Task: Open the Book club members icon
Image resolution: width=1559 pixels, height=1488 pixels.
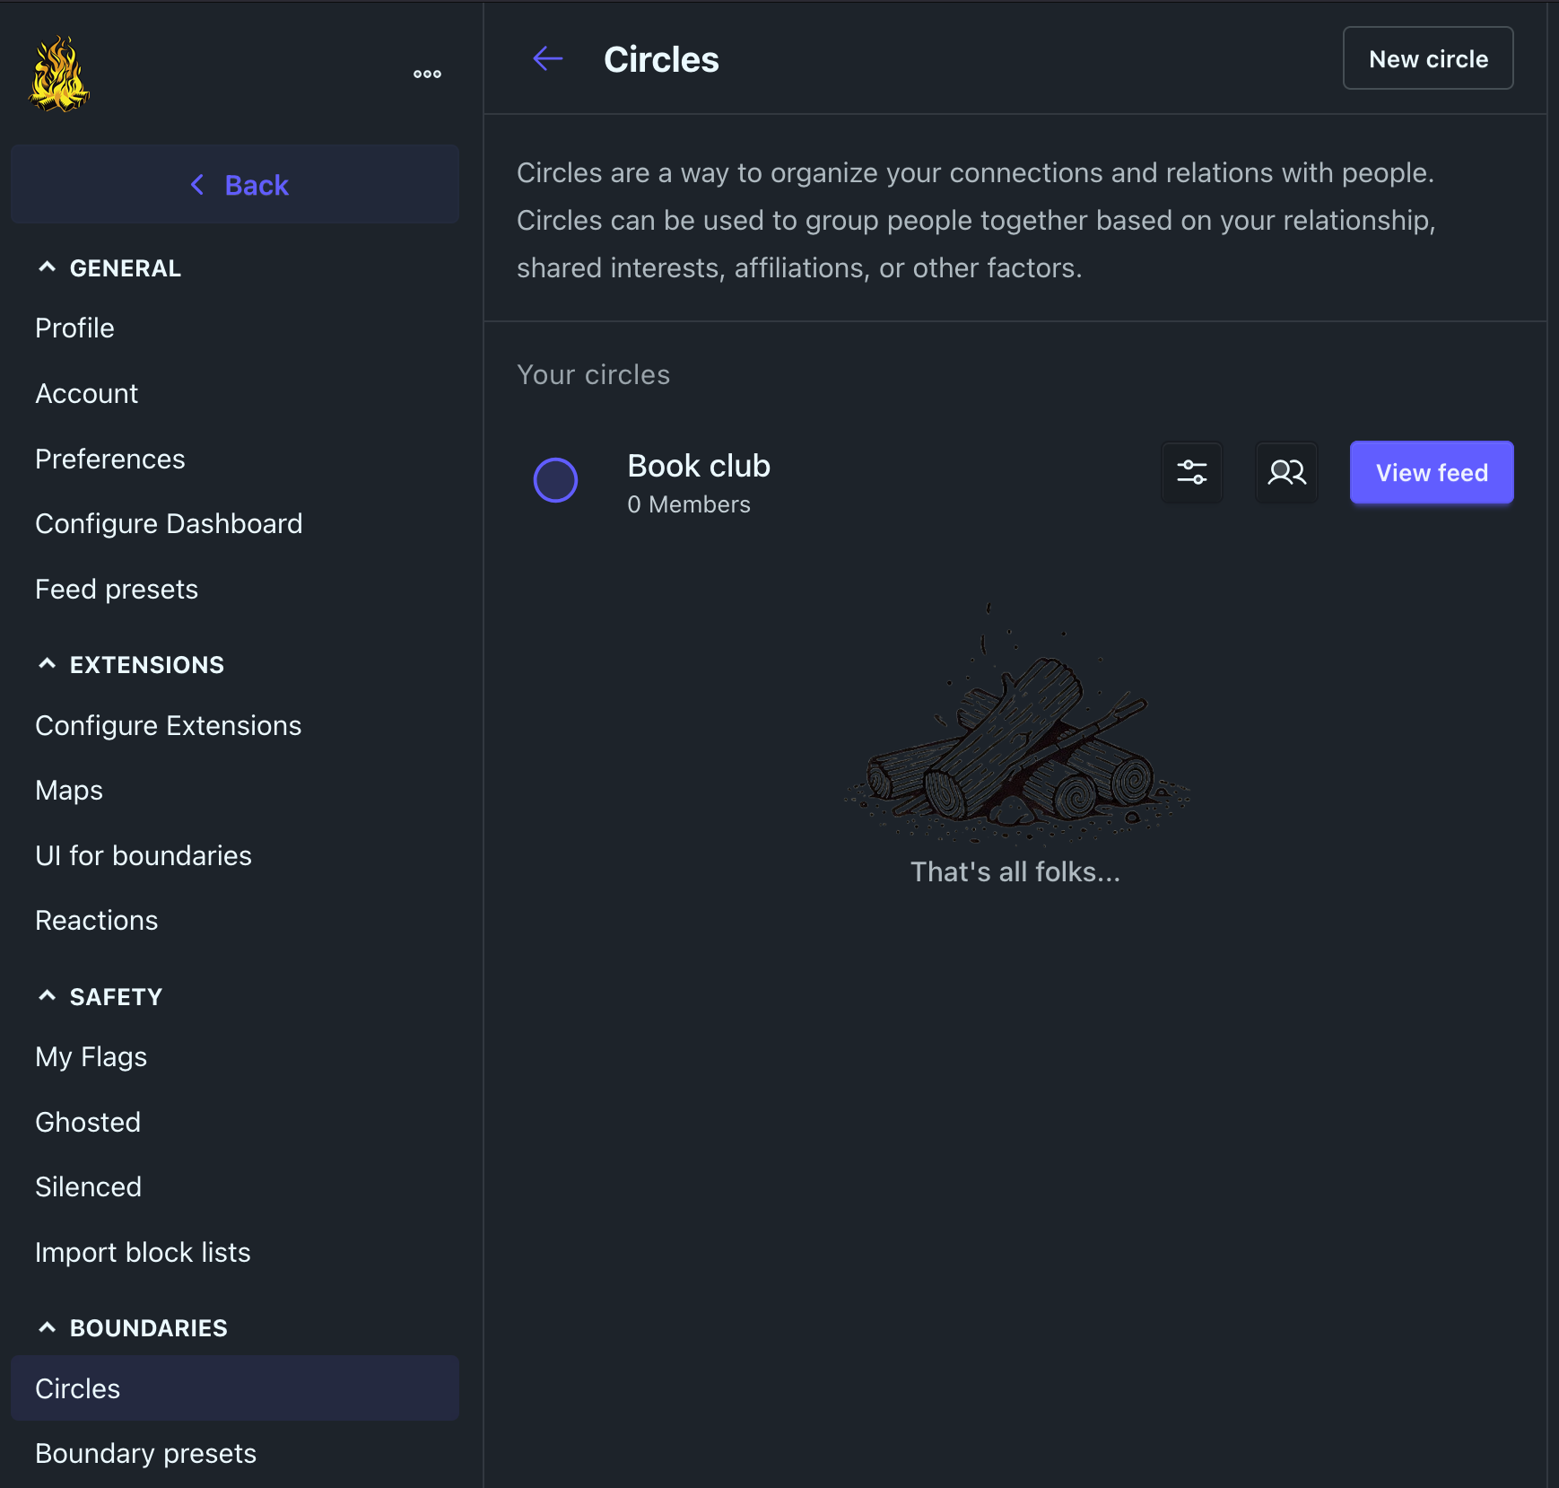Action: 1286,472
